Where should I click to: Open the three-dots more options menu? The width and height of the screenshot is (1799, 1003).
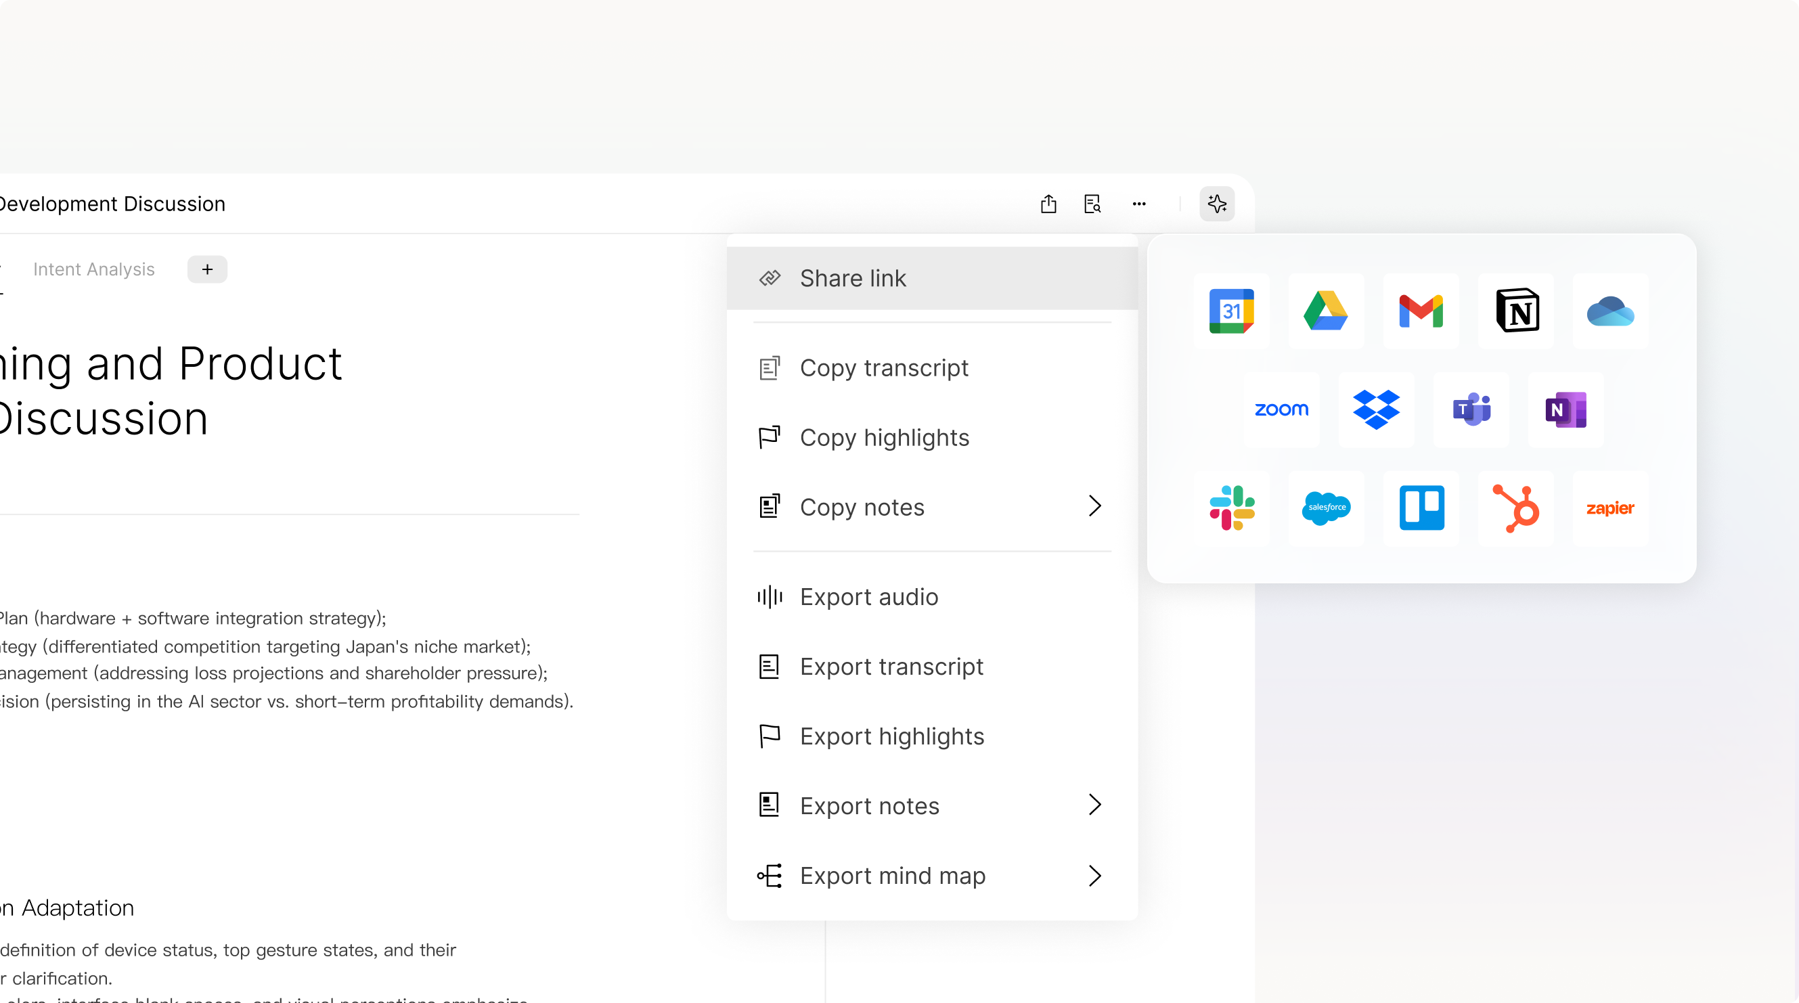1139,204
